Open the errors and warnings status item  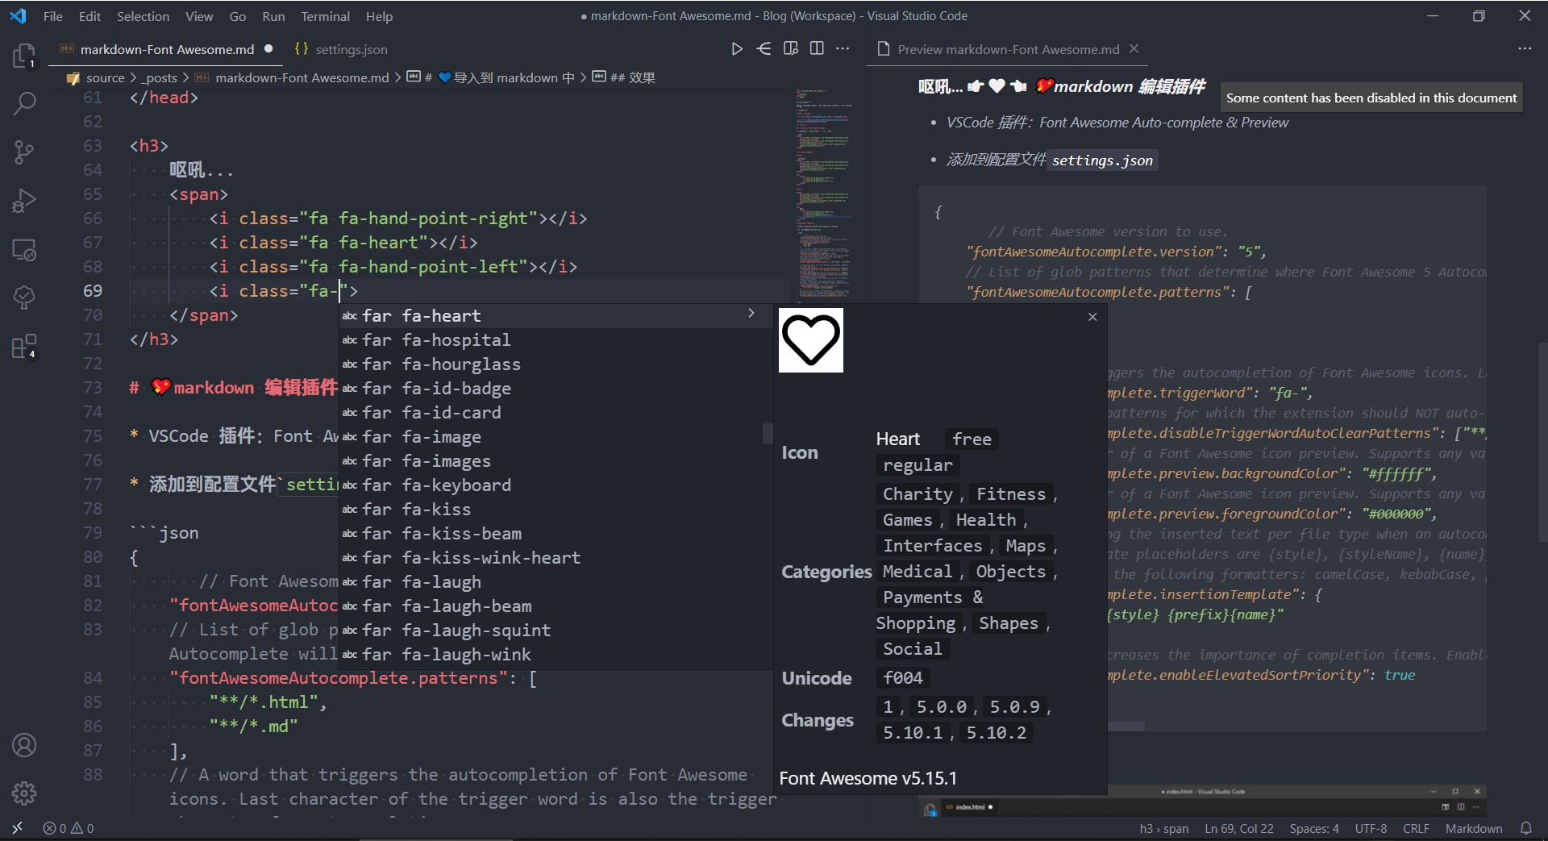(69, 828)
